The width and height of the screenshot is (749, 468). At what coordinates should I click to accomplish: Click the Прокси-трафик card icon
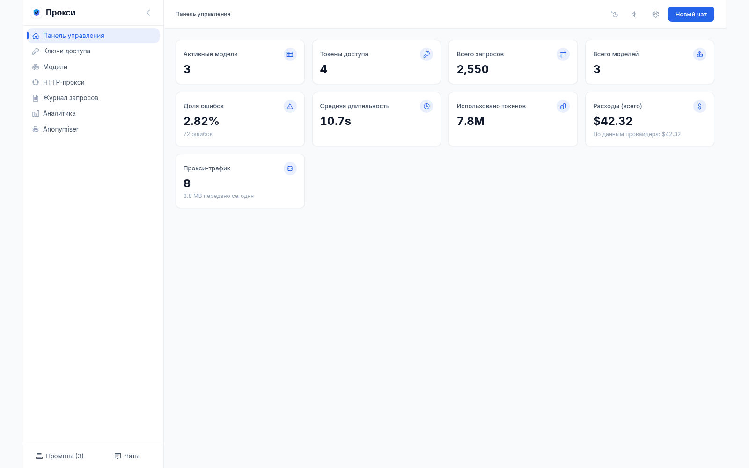(290, 168)
